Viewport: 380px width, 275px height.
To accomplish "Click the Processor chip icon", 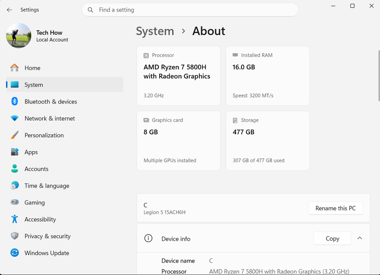I will 146,55.
